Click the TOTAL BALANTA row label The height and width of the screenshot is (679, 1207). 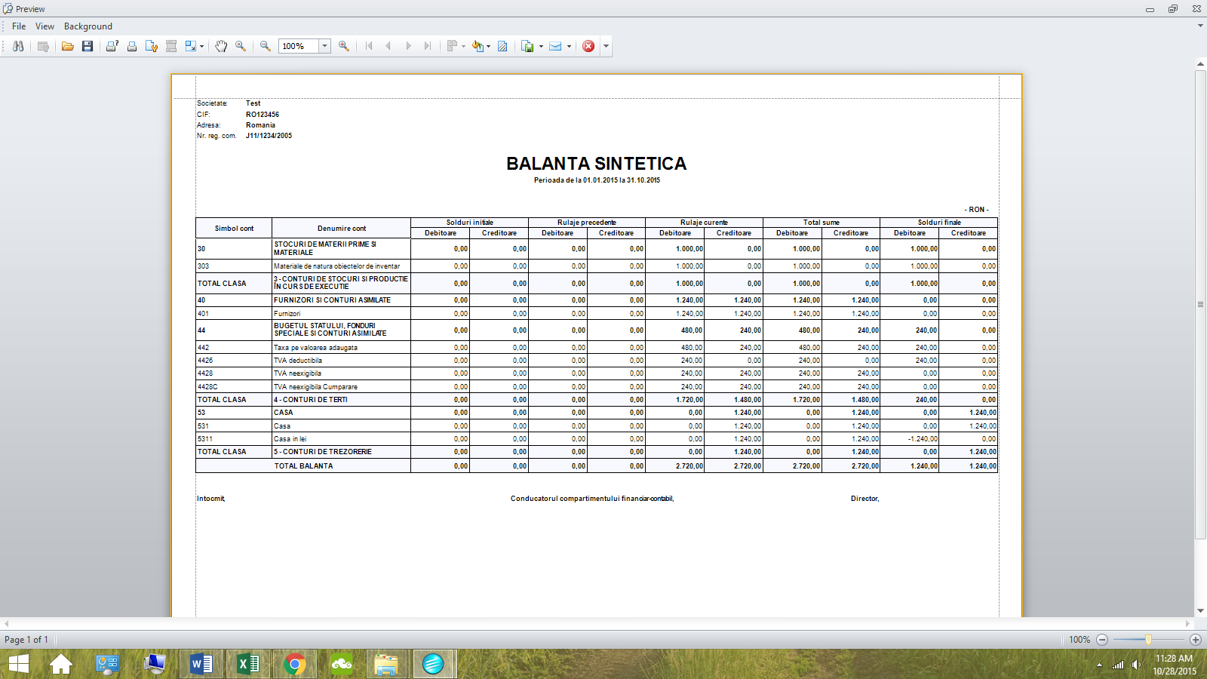point(303,466)
